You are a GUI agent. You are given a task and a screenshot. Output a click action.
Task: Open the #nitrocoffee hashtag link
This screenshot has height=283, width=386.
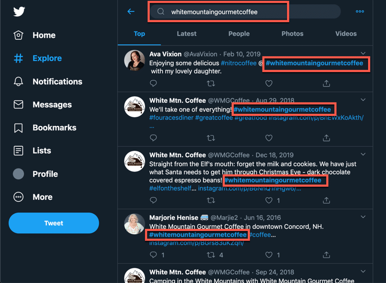pyautogui.click(x=239, y=63)
